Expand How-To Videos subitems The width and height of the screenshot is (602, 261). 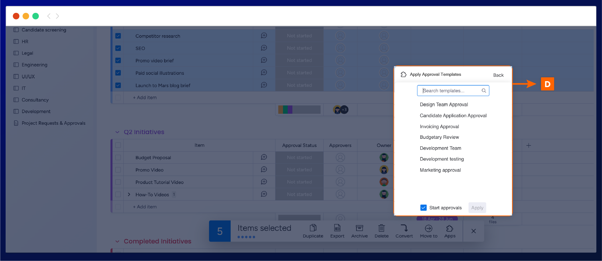[x=129, y=195]
